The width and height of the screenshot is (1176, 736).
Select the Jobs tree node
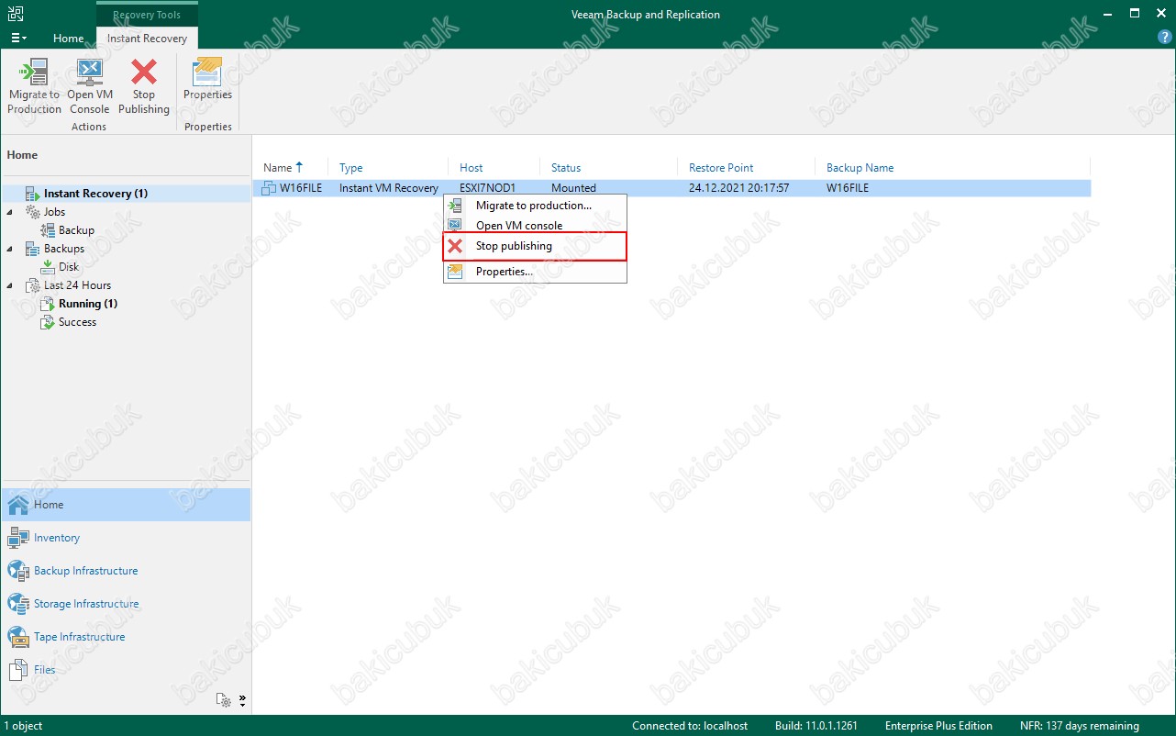(x=54, y=212)
